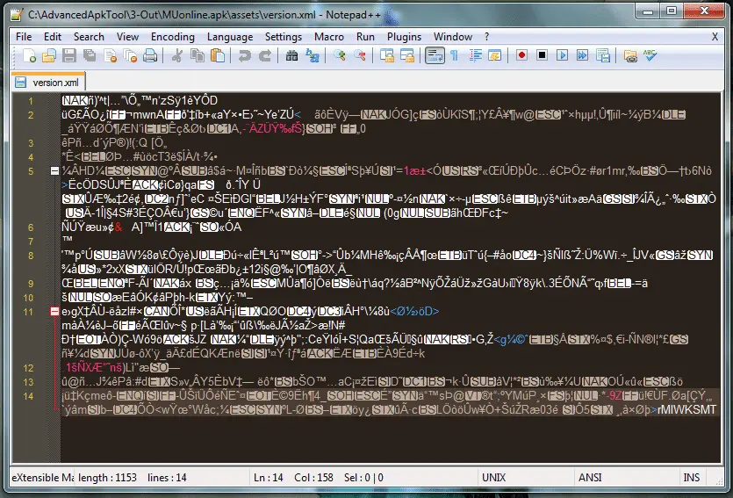Zoom out with the magnifier minus icon

360,56
